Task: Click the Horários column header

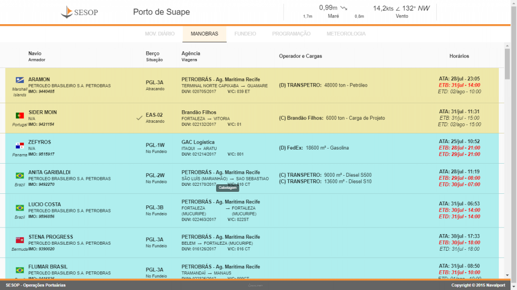Action: click(459, 56)
